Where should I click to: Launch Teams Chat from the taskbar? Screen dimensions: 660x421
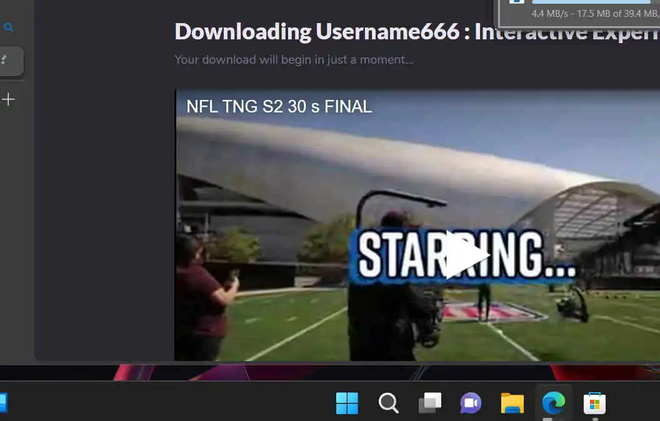click(x=471, y=403)
